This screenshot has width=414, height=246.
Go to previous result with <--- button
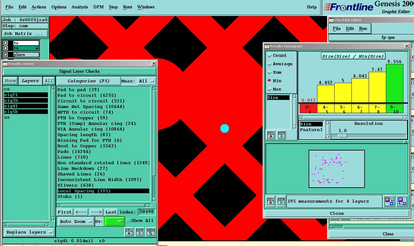81,212
